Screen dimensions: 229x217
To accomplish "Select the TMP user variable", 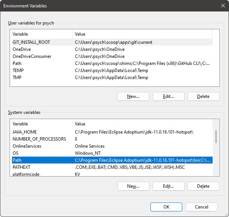I will point(112,78).
